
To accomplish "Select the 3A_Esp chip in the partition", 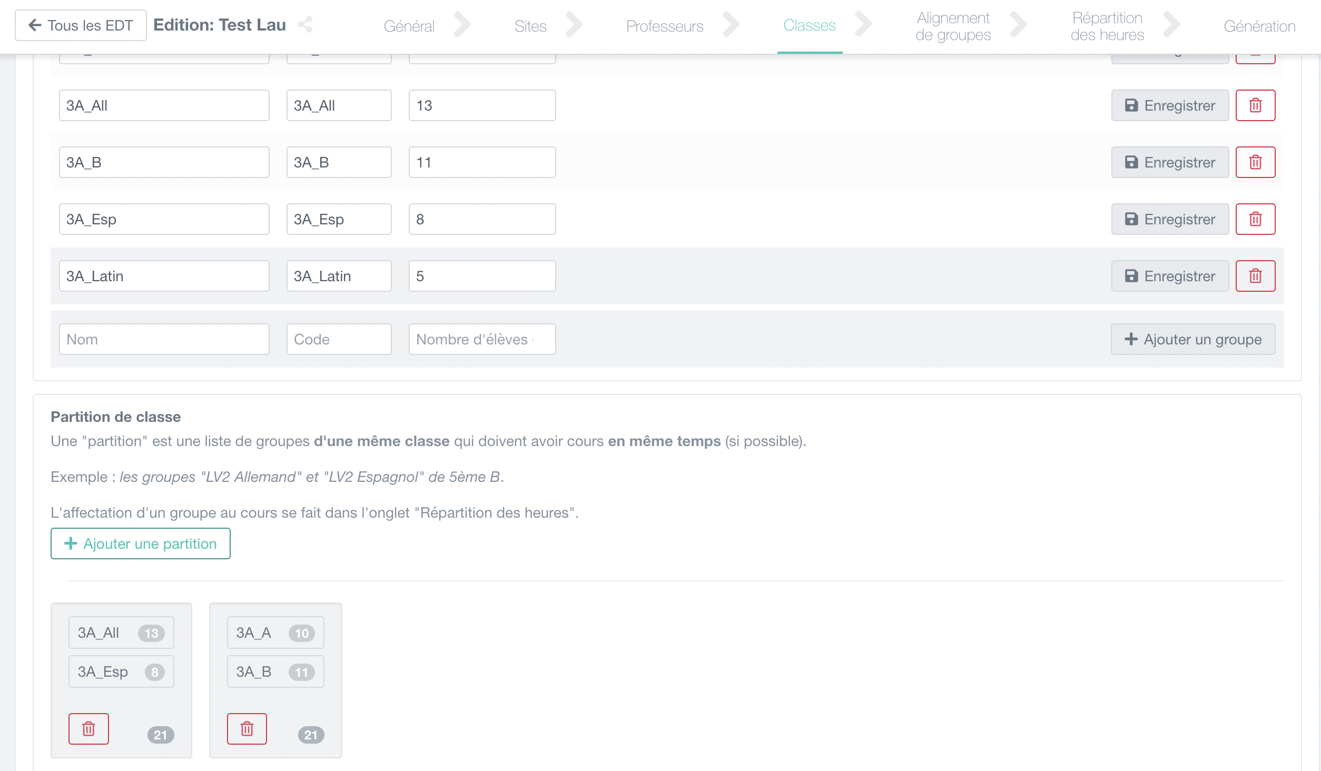I will pyautogui.click(x=121, y=671).
